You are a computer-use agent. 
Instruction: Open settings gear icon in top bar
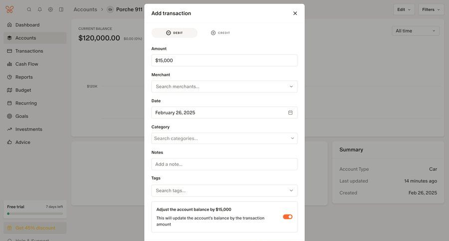[x=50, y=9]
